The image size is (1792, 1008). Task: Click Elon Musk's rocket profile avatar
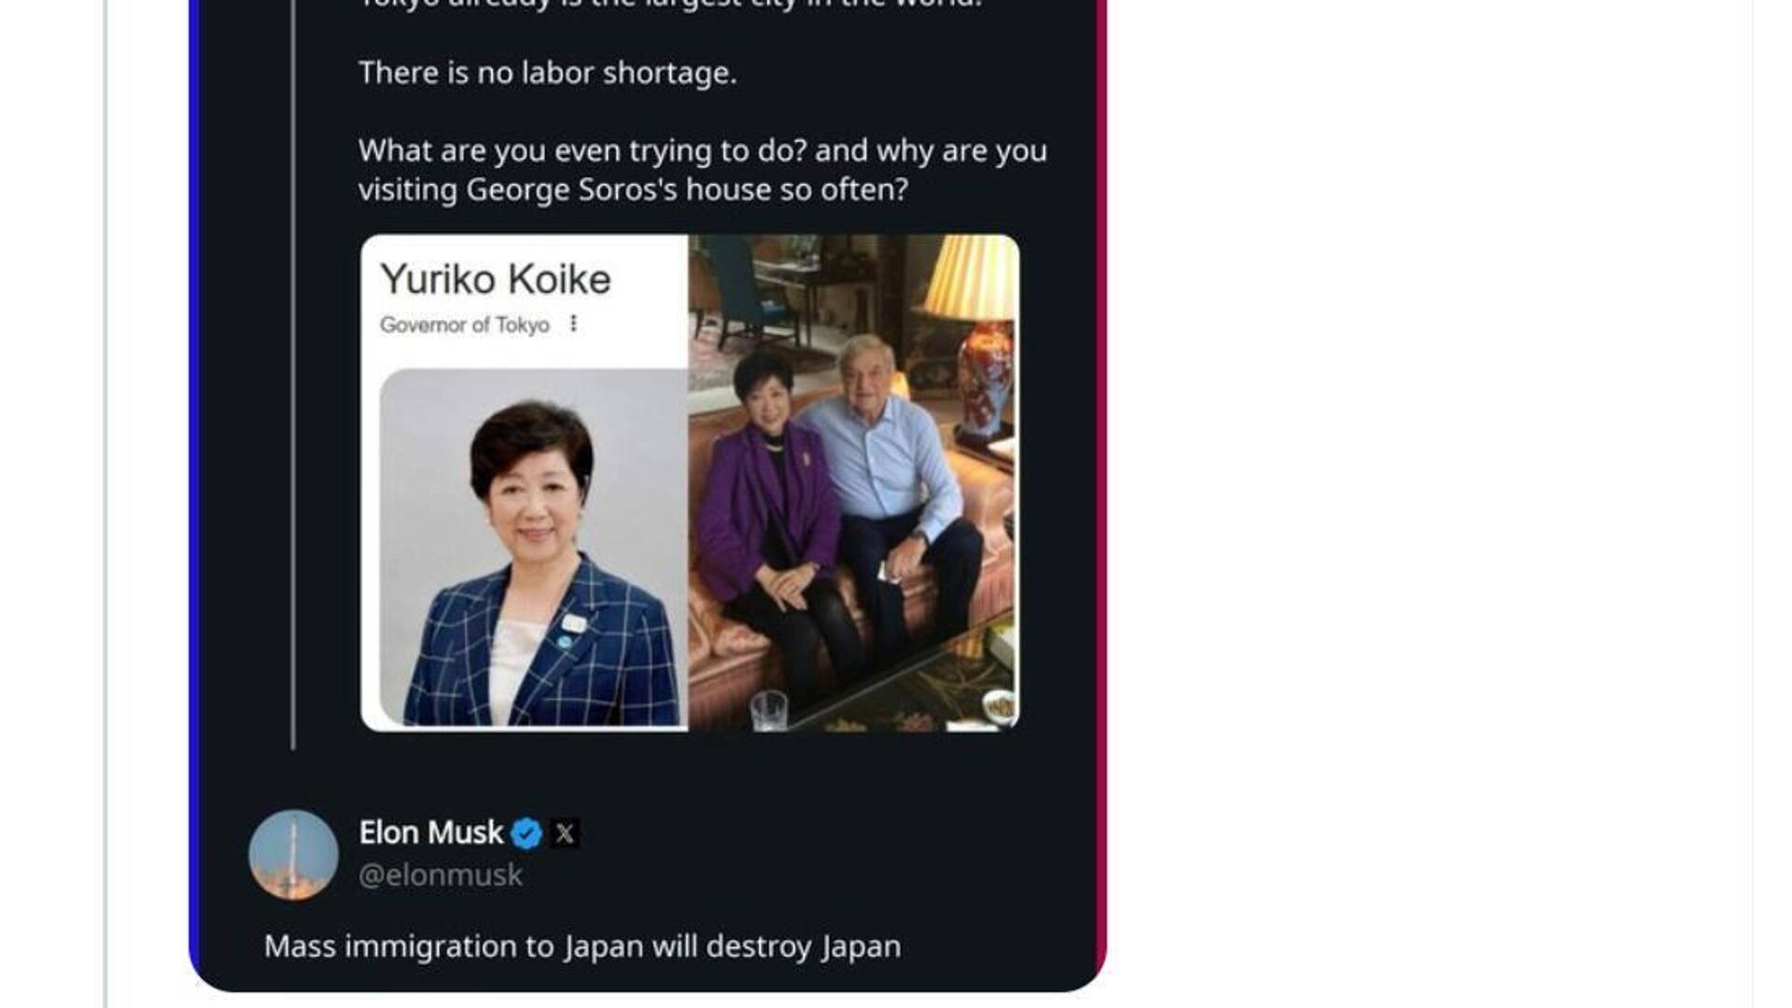pyautogui.click(x=293, y=854)
